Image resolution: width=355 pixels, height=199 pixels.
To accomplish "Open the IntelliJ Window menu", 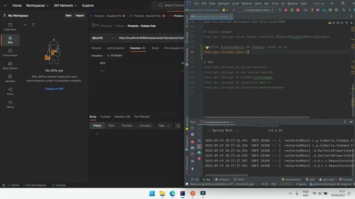I will (x=292, y=4).
